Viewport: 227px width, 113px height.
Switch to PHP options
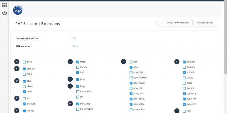click(x=175, y=23)
